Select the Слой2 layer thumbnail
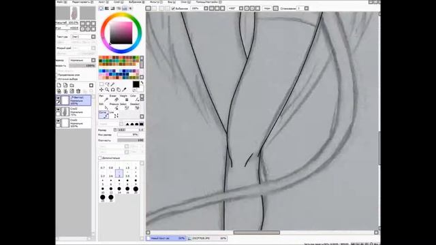 coord(65,112)
